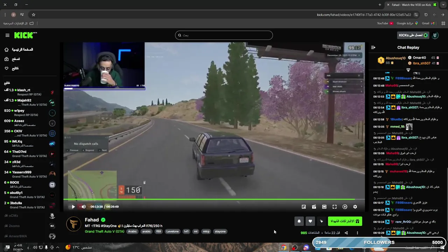Follow channel with heart button
Image resolution: width=448 pixels, height=252 pixels.
310,221
